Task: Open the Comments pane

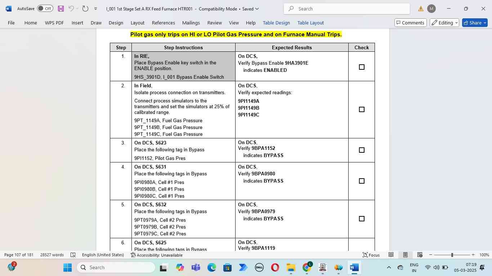Action: (411, 23)
